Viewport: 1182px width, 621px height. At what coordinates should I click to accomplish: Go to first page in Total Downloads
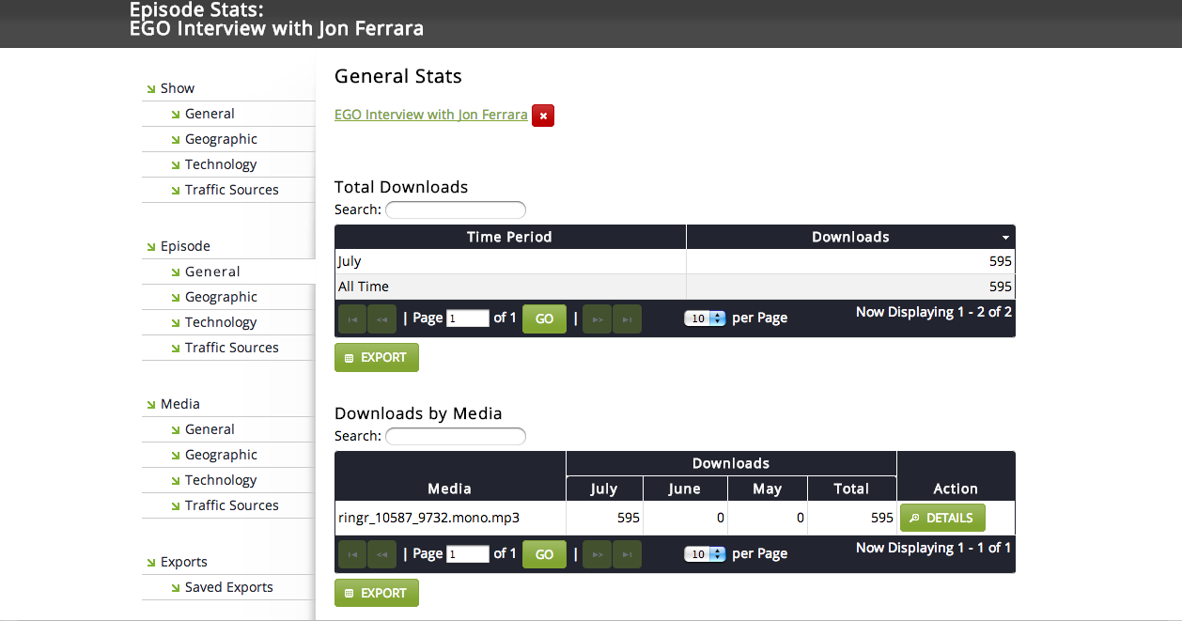point(352,318)
